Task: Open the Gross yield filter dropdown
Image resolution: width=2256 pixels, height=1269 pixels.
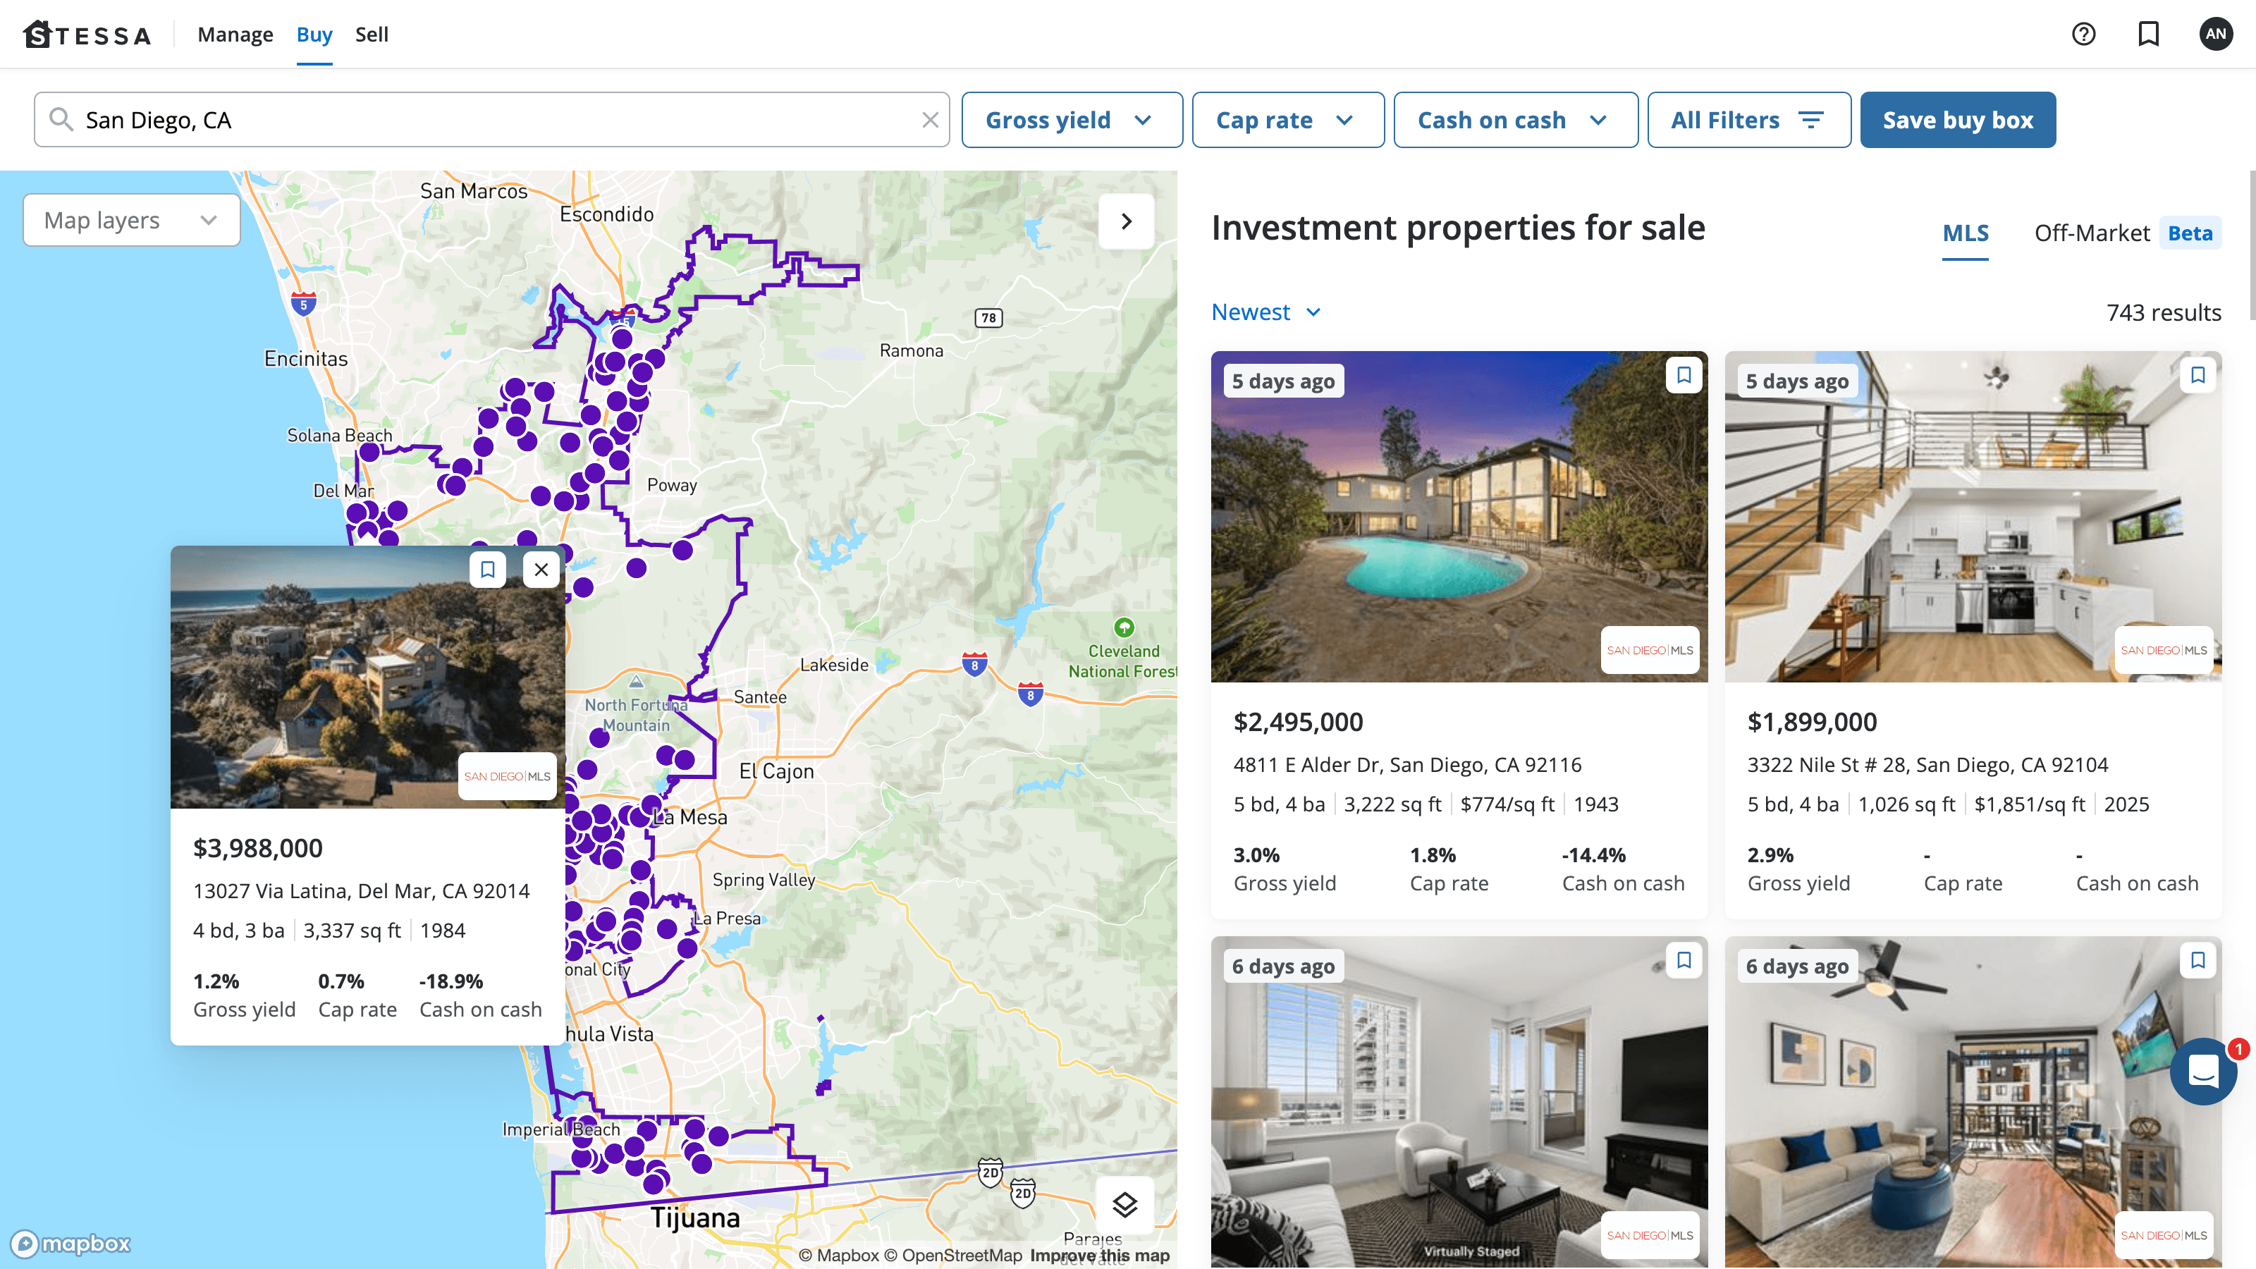Action: coord(1072,119)
